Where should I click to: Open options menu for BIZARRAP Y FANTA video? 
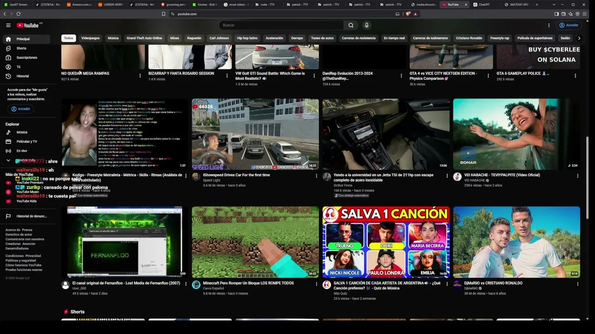coord(227,76)
